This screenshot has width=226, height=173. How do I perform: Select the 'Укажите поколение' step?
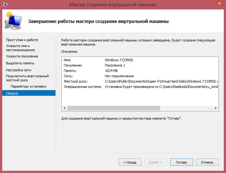(x=22, y=56)
